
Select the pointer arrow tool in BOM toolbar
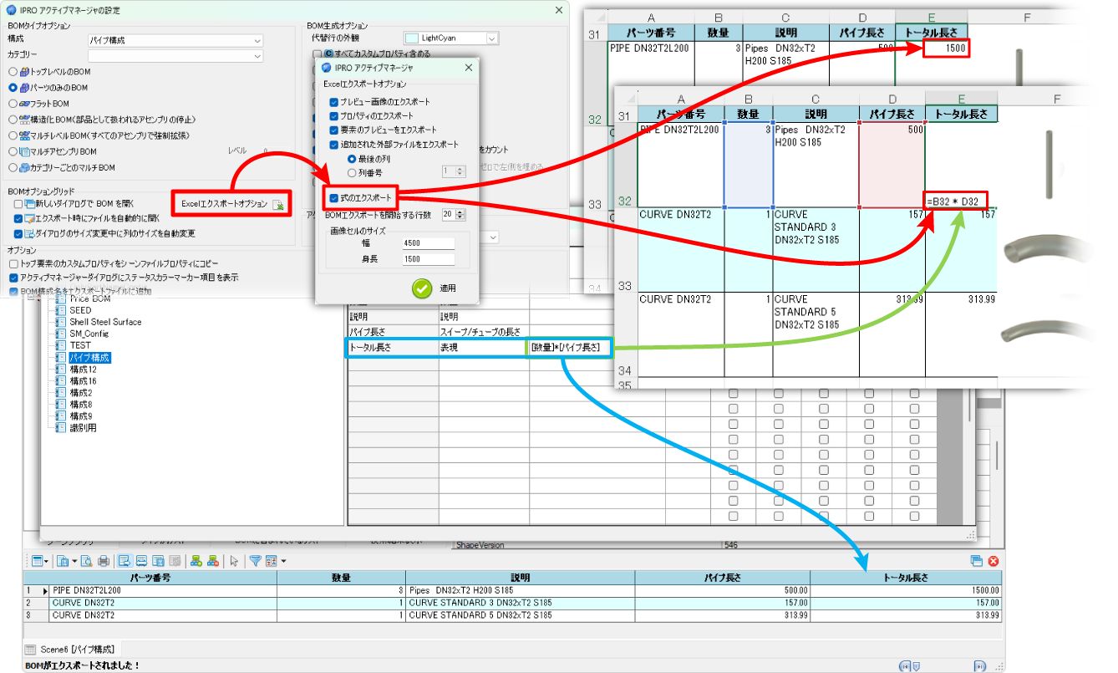click(x=234, y=558)
